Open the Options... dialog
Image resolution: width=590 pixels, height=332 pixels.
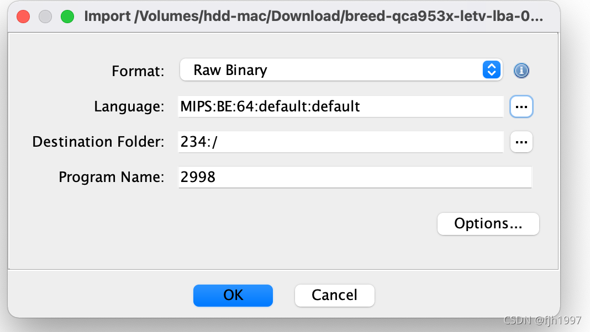tap(488, 223)
